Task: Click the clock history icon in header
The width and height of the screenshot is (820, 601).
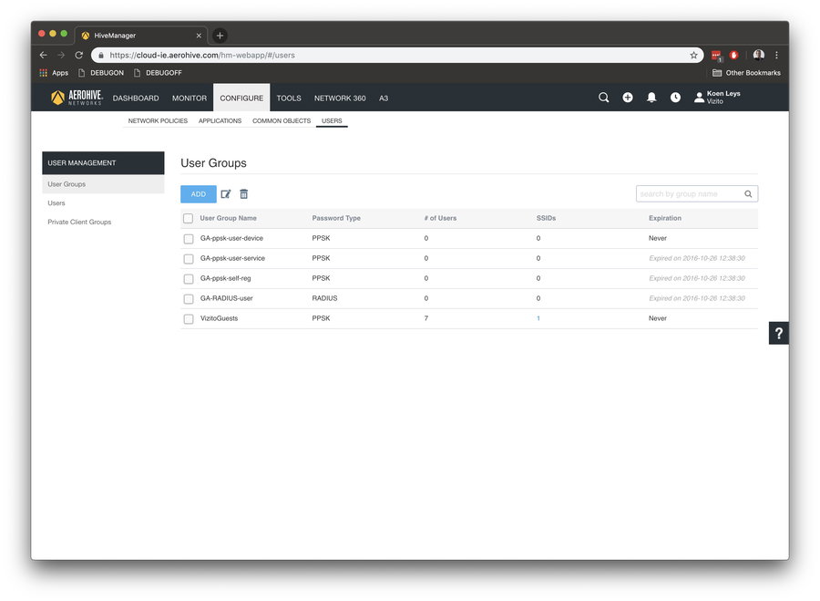Action: pos(675,98)
